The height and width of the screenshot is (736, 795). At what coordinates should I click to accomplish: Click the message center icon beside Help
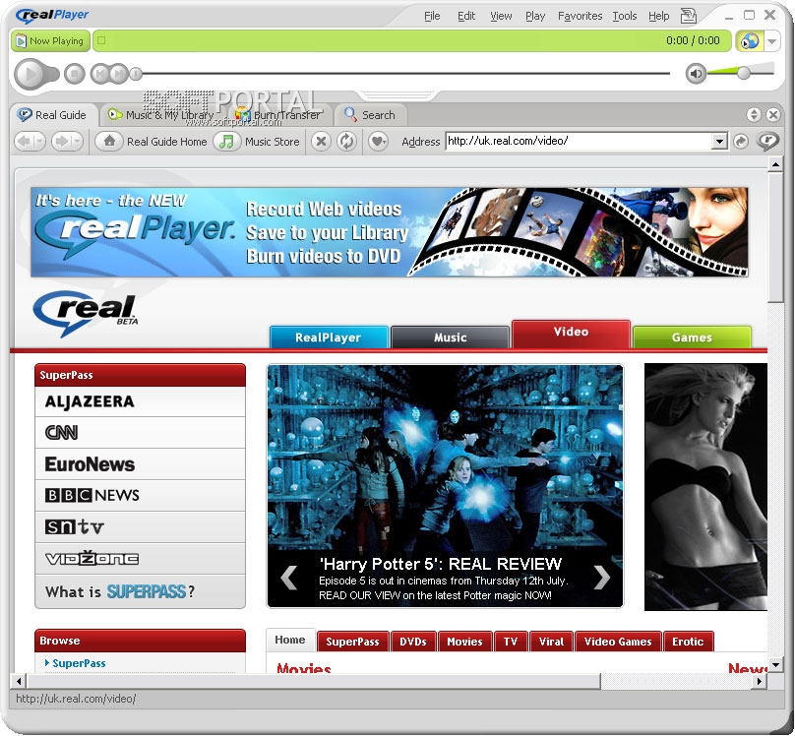(688, 16)
